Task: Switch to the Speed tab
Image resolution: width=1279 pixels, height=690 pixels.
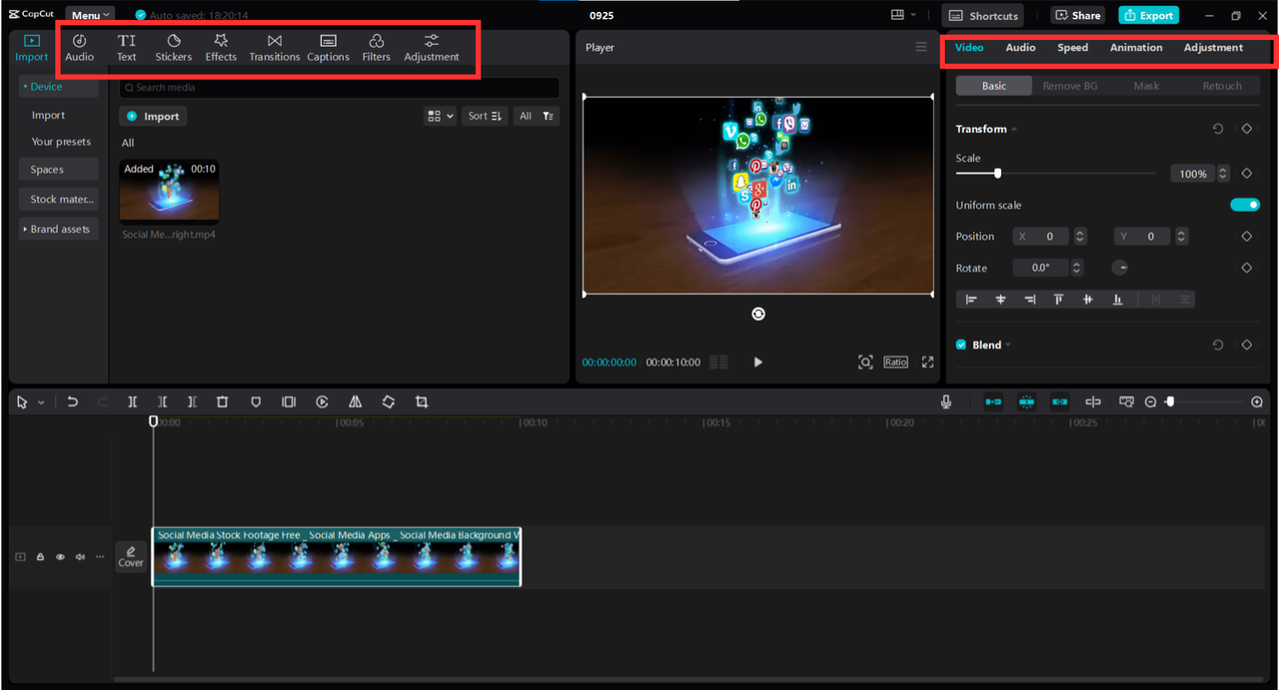Action: pyautogui.click(x=1072, y=47)
